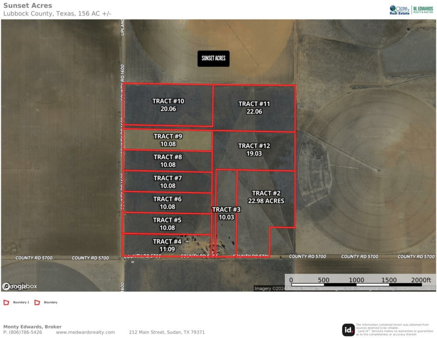Expand details for Tract #2
The width and height of the screenshot is (437, 338).
(267, 197)
